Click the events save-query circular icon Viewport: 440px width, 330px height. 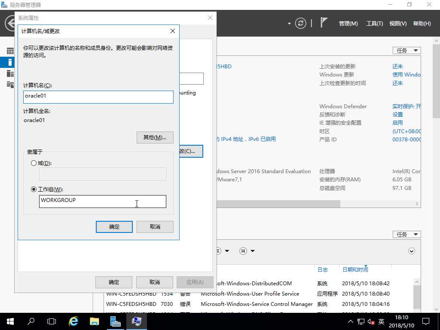(243, 251)
